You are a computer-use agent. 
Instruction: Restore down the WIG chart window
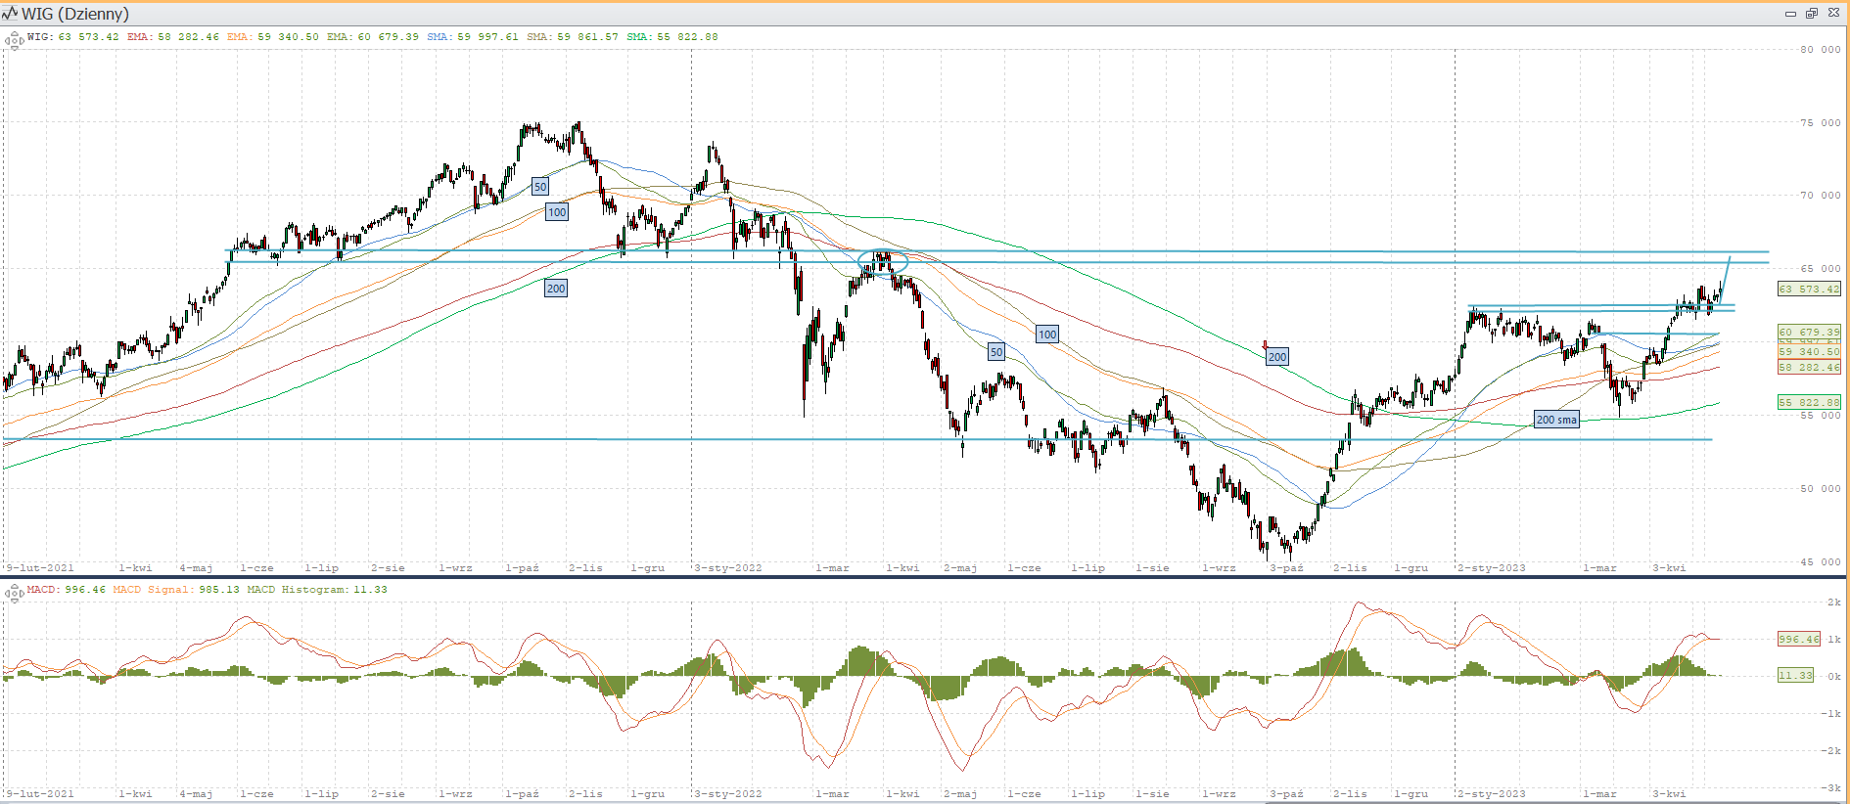(1812, 14)
